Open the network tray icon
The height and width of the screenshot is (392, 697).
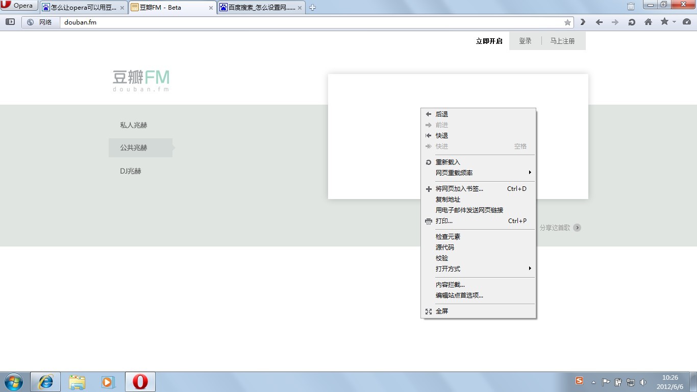pyautogui.click(x=631, y=382)
